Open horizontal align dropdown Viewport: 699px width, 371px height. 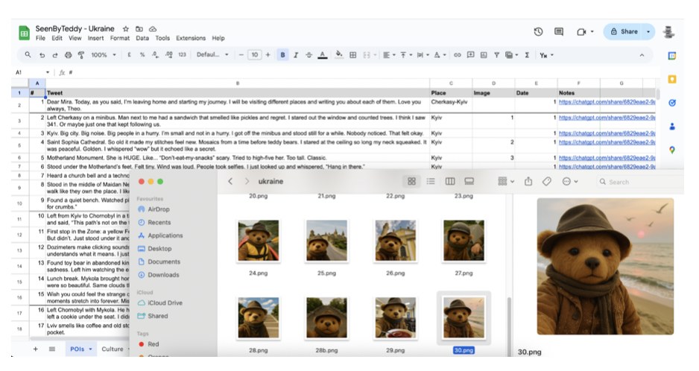click(x=389, y=55)
